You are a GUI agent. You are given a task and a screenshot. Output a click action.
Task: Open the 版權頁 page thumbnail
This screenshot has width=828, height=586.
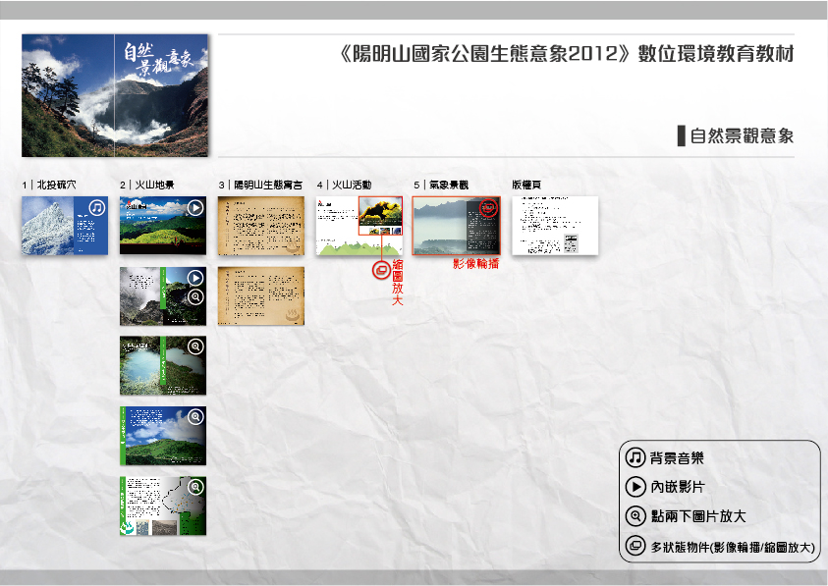click(555, 226)
